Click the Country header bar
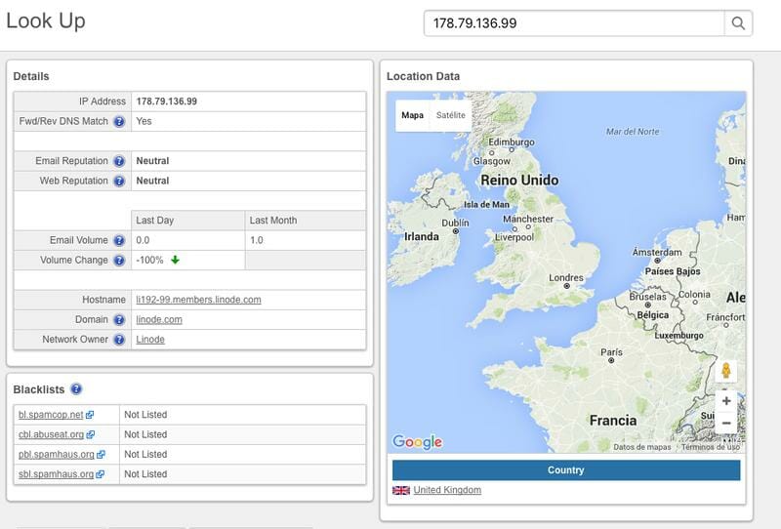This screenshot has height=529, width=781. point(566,470)
